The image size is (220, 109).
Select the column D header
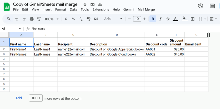[x=117, y=35]
